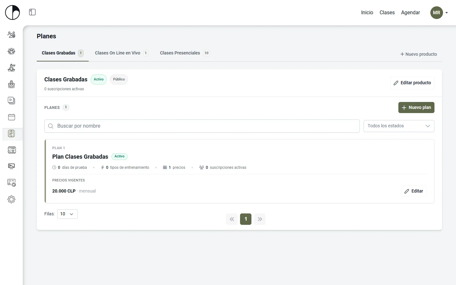Screen dimensions: 456x285
Task: Click the 1 precios text
Action: click(177, 168)
